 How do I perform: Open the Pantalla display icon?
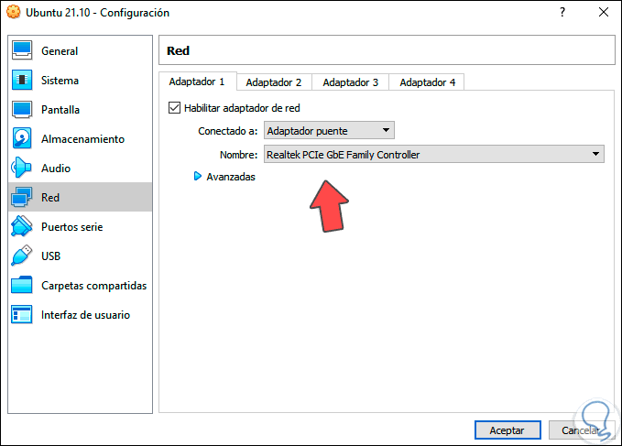(22, 110)
